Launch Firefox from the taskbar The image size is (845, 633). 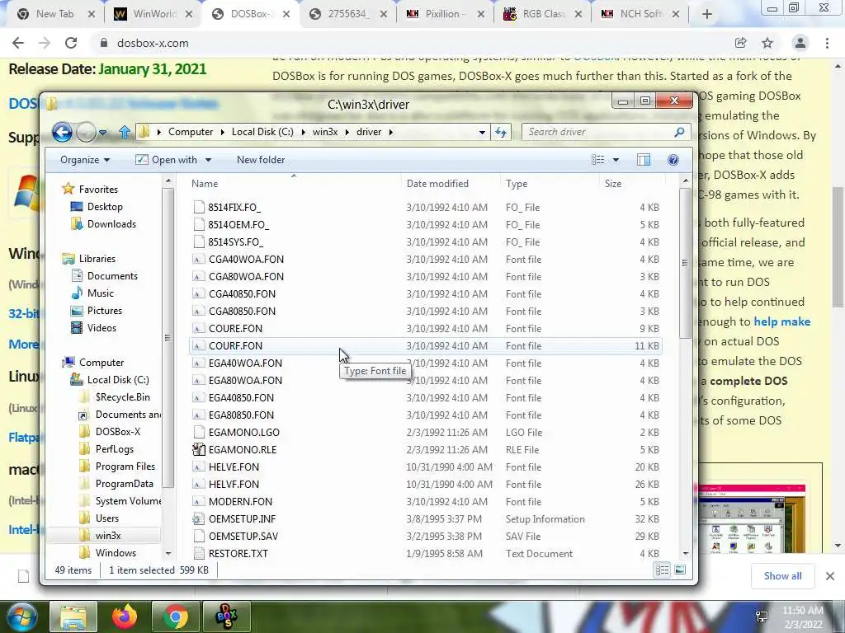pyautogui.click(x=125, y=617)
